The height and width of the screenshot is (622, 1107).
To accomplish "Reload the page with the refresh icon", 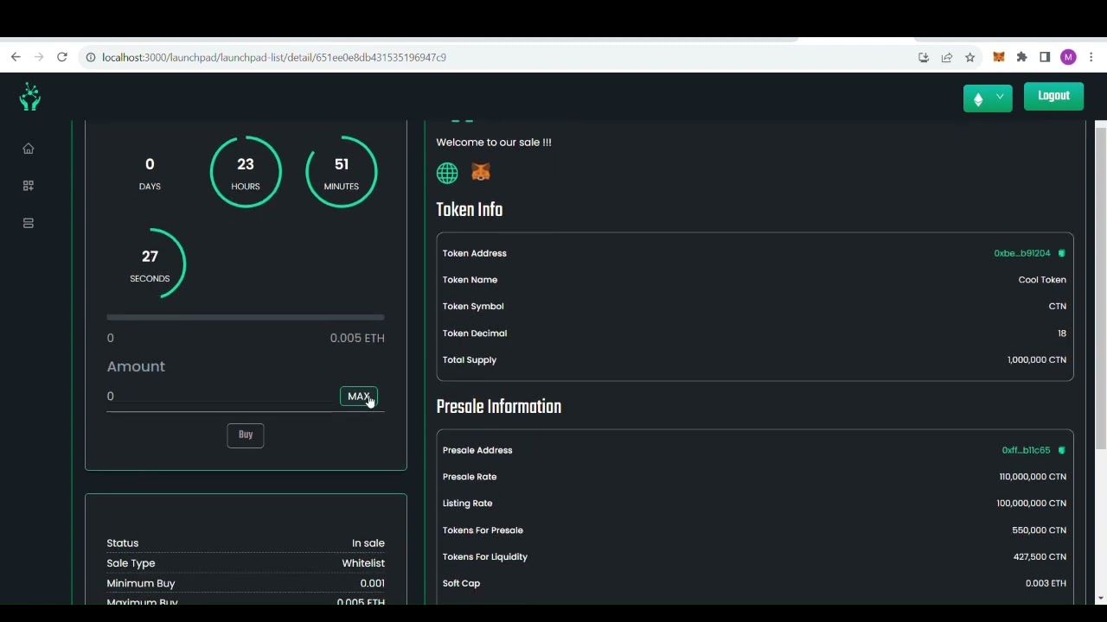I will 62,57.
